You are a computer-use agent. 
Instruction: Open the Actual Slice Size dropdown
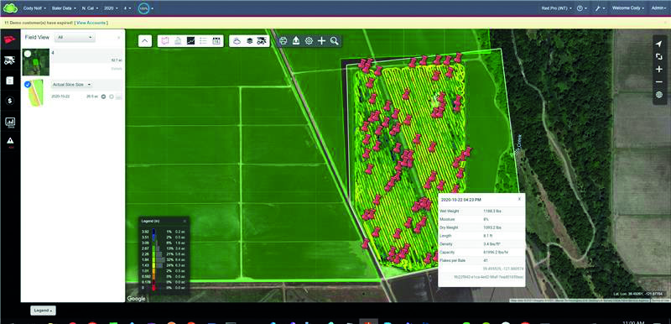[71, 85]
